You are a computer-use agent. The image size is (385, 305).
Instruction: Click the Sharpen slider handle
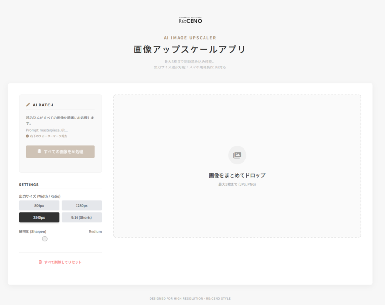[45, 239]
